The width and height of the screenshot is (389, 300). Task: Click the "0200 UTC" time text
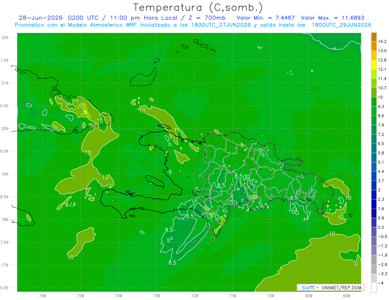point(83,18)
